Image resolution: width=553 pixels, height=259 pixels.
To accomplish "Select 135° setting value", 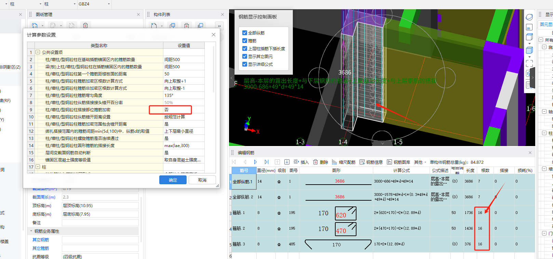I will pyautogui.click(x=184, y=95).
